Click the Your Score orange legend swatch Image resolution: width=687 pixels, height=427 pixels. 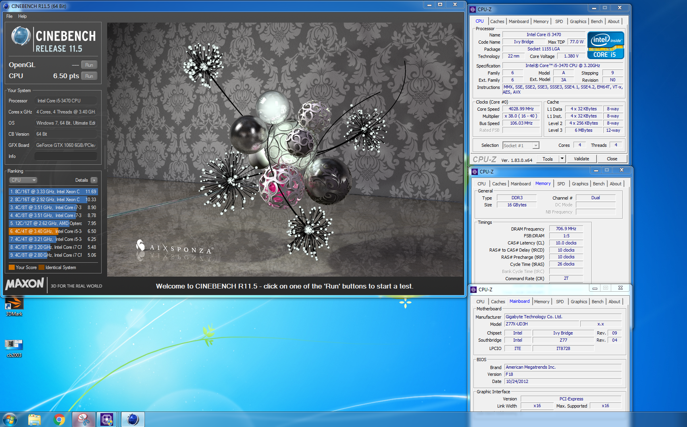pos(12,267)
